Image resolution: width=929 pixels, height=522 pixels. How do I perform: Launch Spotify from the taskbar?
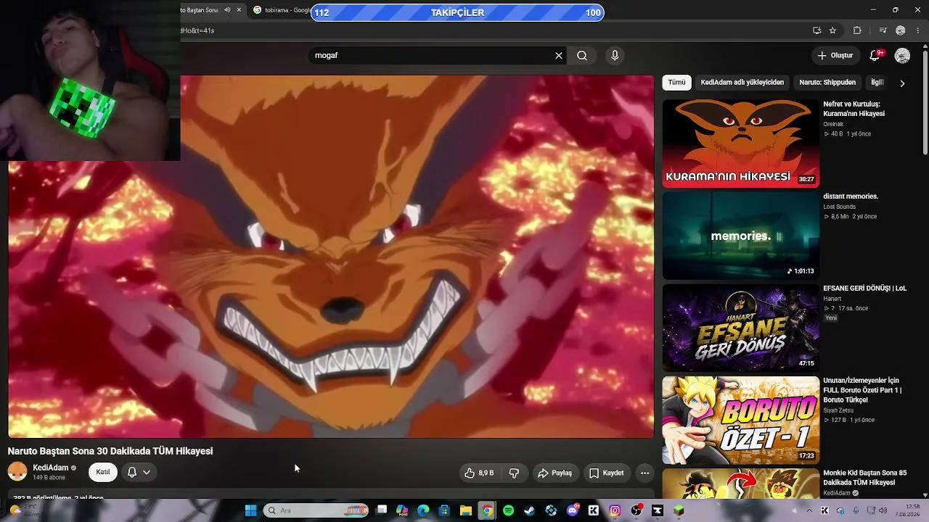pyautogui.click(x=508, y=510)
